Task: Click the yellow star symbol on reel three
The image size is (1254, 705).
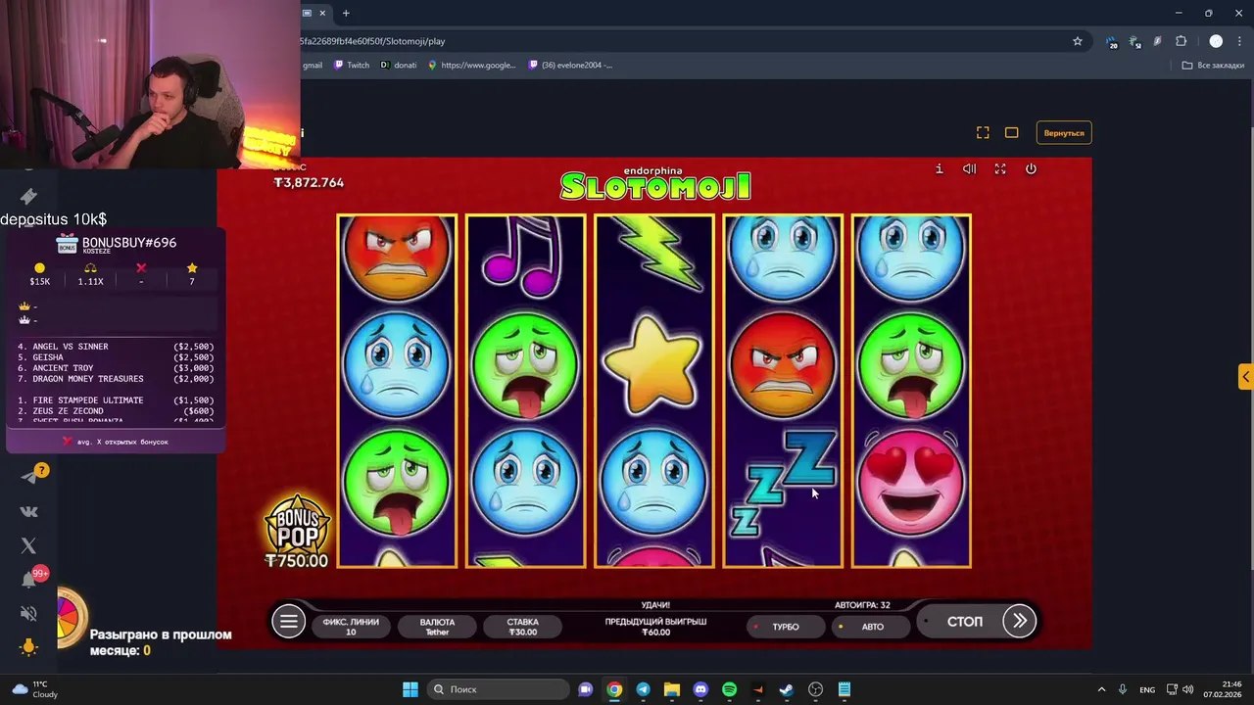Action: pos(653,363)
